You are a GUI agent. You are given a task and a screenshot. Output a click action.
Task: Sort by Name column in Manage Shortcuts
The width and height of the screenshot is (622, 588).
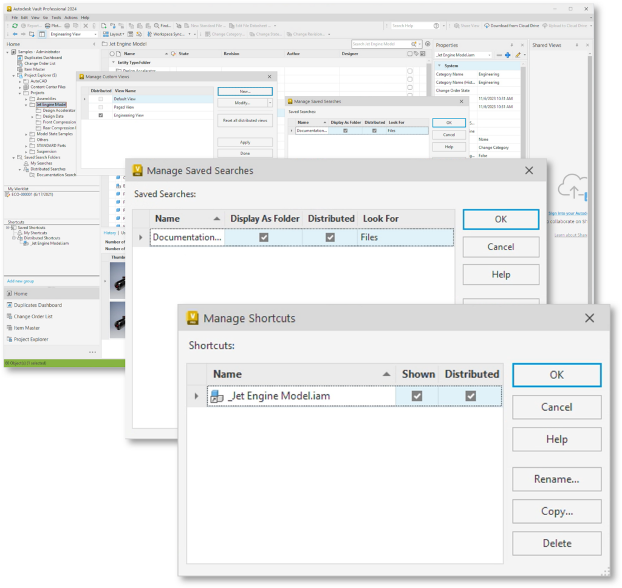pos(301,374)
